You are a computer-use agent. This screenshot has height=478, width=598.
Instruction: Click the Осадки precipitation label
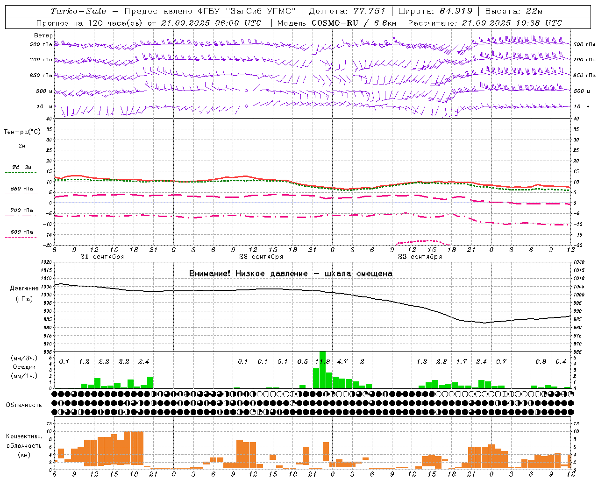pos(24,367)
